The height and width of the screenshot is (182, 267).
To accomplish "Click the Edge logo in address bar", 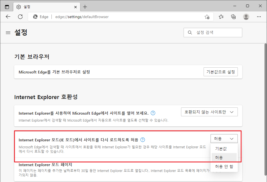I will coord(35,17).
